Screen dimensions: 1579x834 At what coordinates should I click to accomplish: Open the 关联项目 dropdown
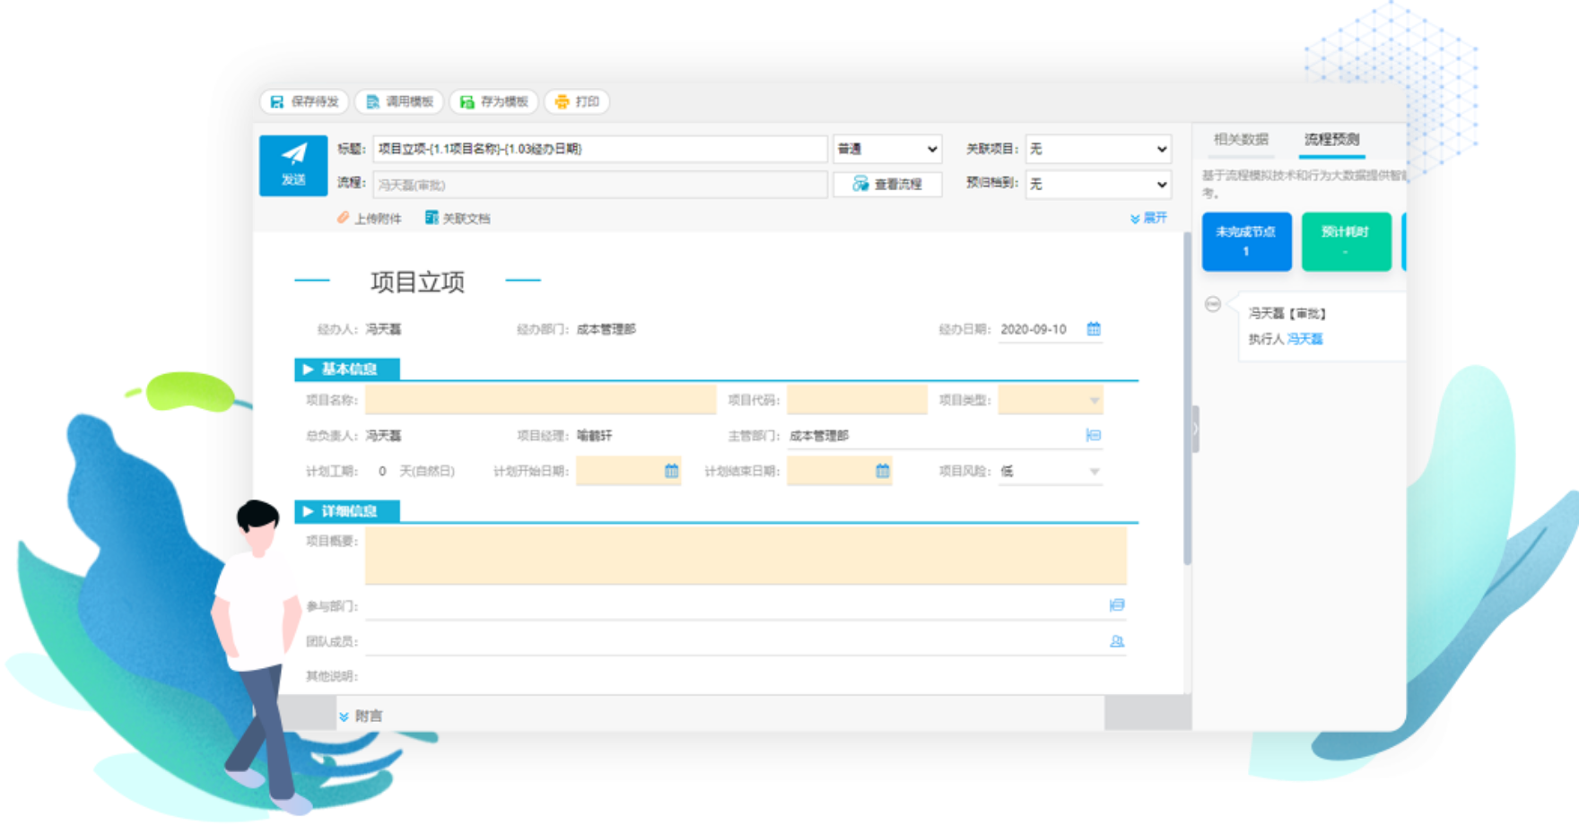[1099, 149]
